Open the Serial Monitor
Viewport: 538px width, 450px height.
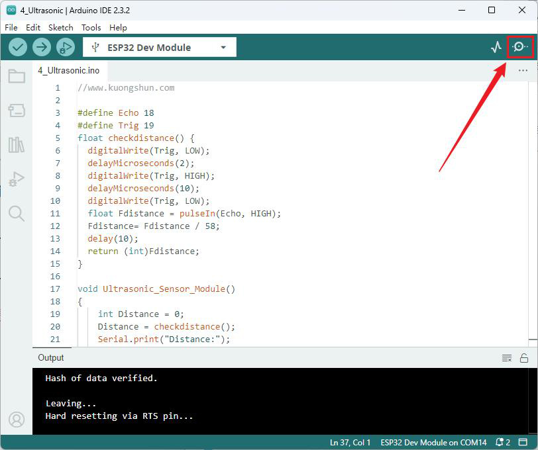(520, 46)
